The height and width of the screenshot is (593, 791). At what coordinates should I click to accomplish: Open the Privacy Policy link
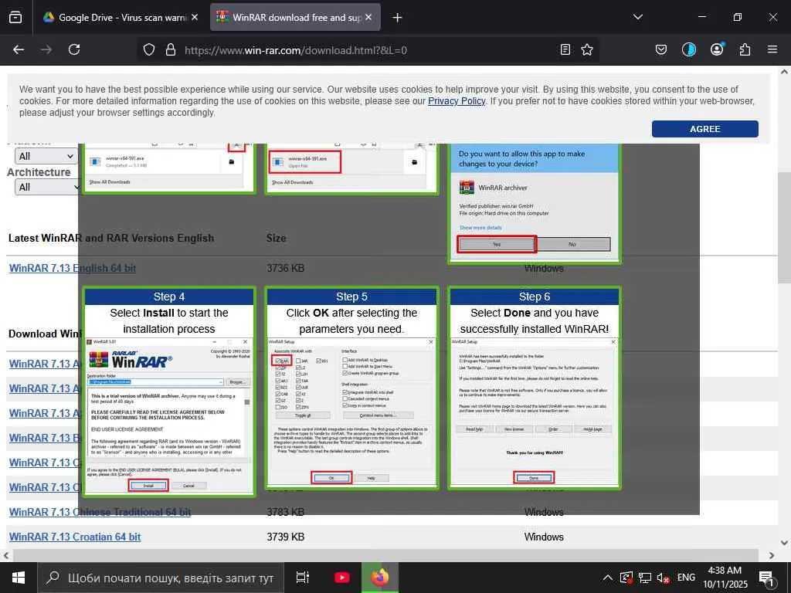(x=457, y=101)
